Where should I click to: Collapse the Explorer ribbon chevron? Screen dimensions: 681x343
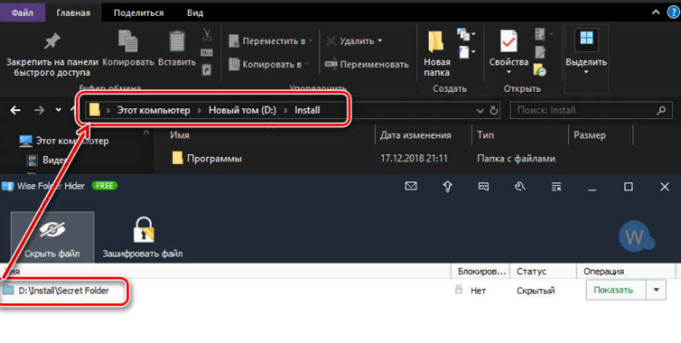(x=656, y=13)
